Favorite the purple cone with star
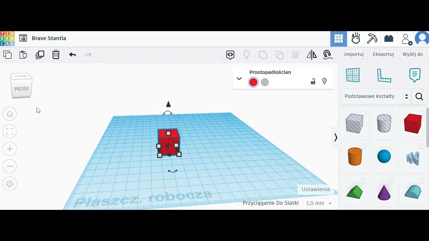Viewport: 429px width, 241px height. coord(393,181)
